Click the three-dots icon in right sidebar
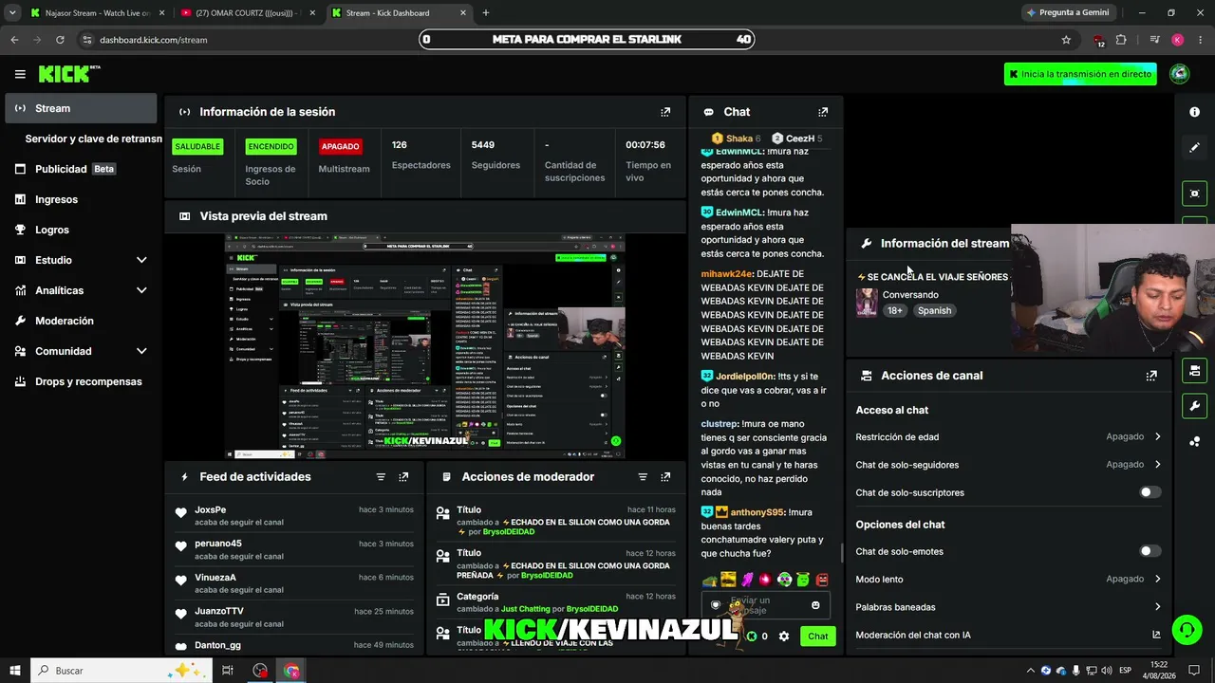Viewport: 1215px width, 683px height. click(1194, 441)
